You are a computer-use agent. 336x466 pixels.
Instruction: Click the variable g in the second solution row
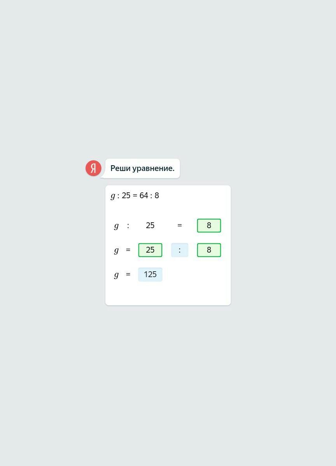coord(116,250)
